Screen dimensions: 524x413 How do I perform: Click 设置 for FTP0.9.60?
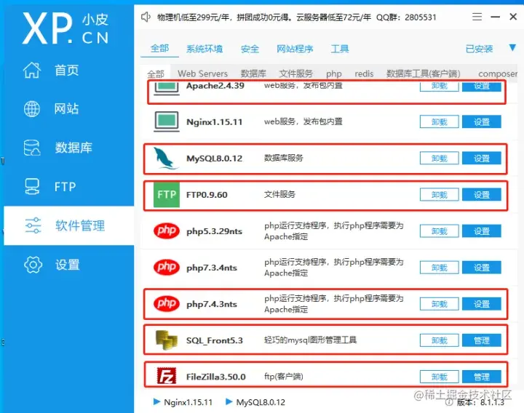coord(482,195)
